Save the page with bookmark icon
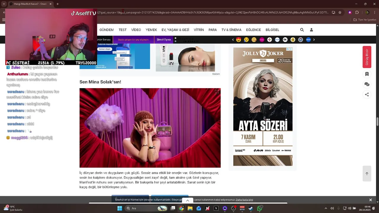 point(367,74)
